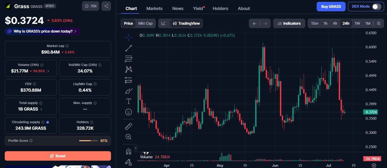Open the About tab
The image size is (387, 168).
tap(244, 8)
